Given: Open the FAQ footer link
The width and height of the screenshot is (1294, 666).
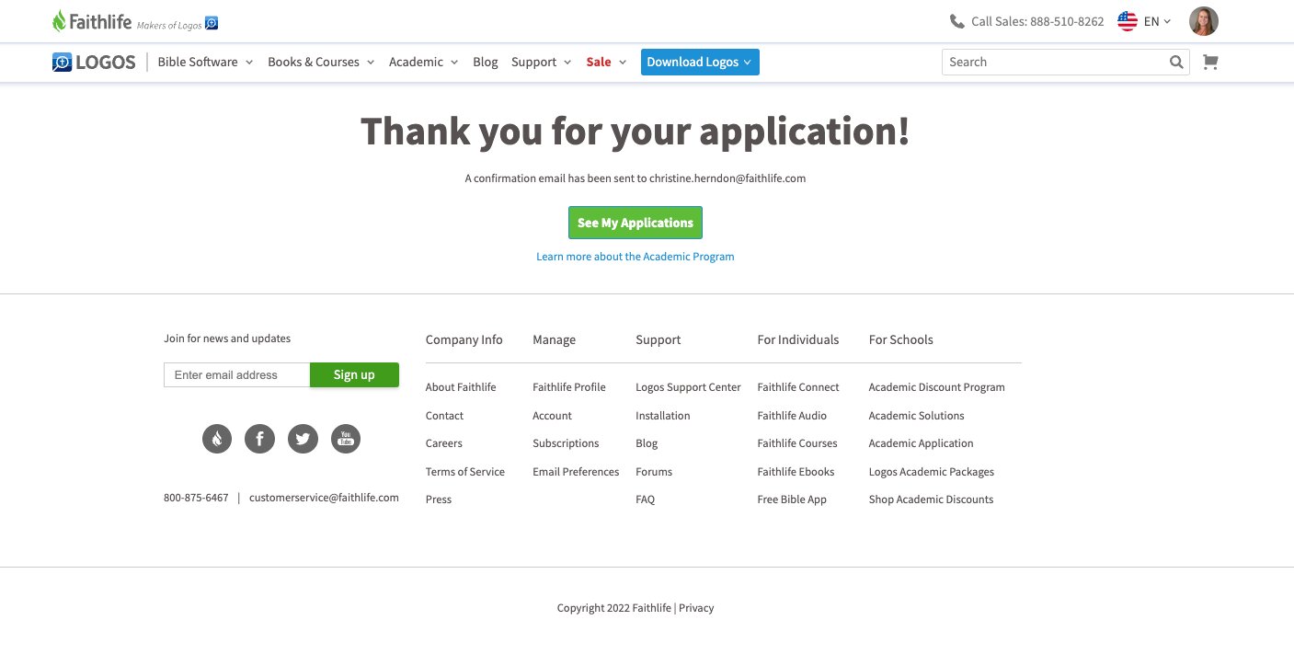Looking at the screenshot, I should [x=646, y=499].
